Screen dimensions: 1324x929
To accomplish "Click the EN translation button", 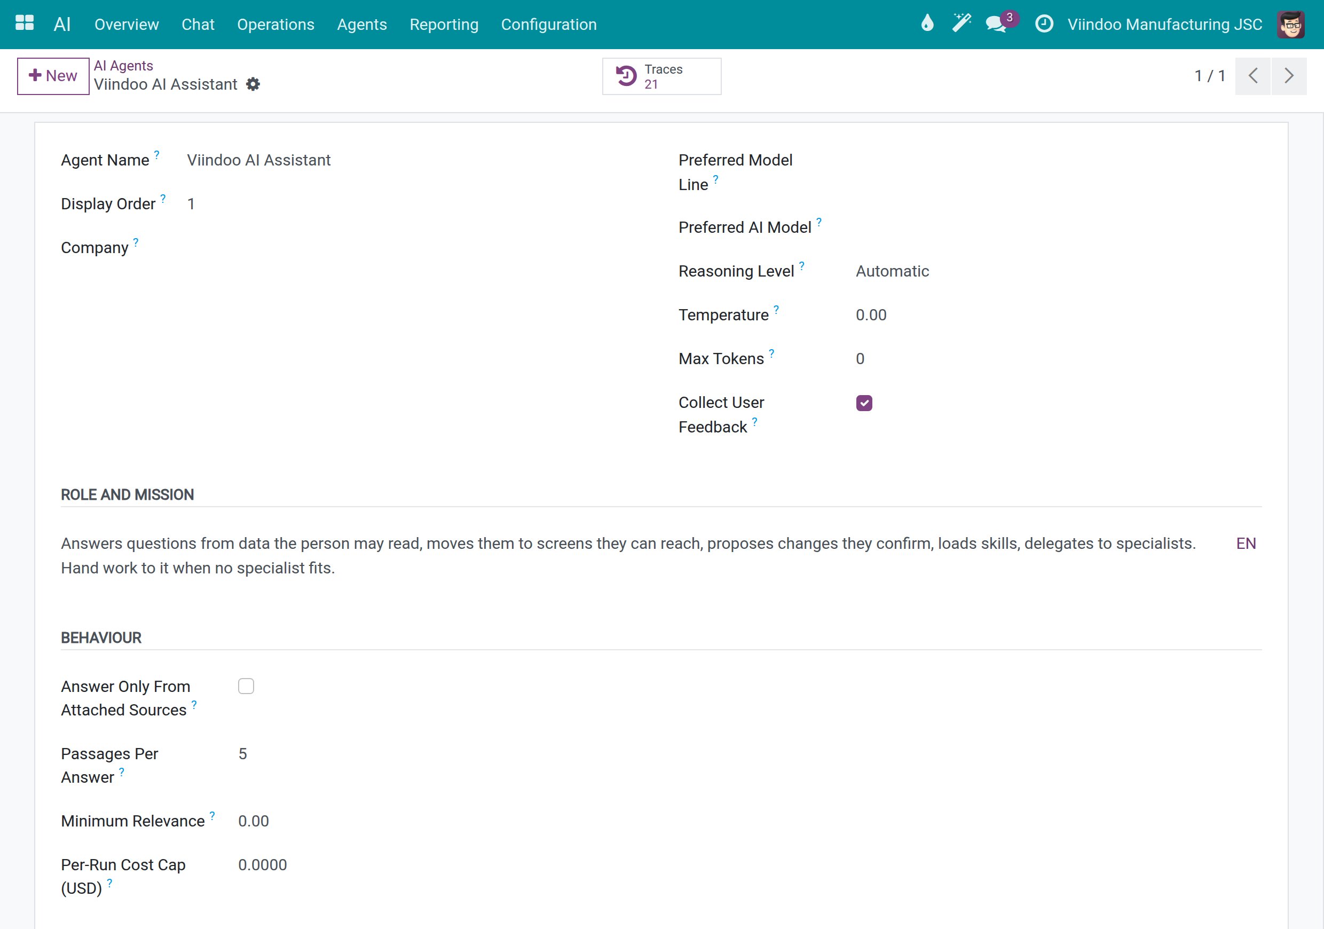I will click(1246, 543).
